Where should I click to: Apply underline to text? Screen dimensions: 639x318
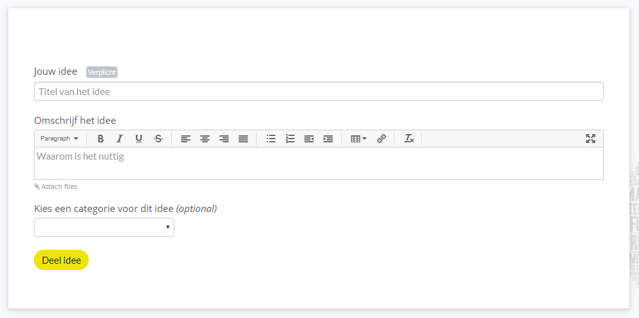(x=139, y=139)
